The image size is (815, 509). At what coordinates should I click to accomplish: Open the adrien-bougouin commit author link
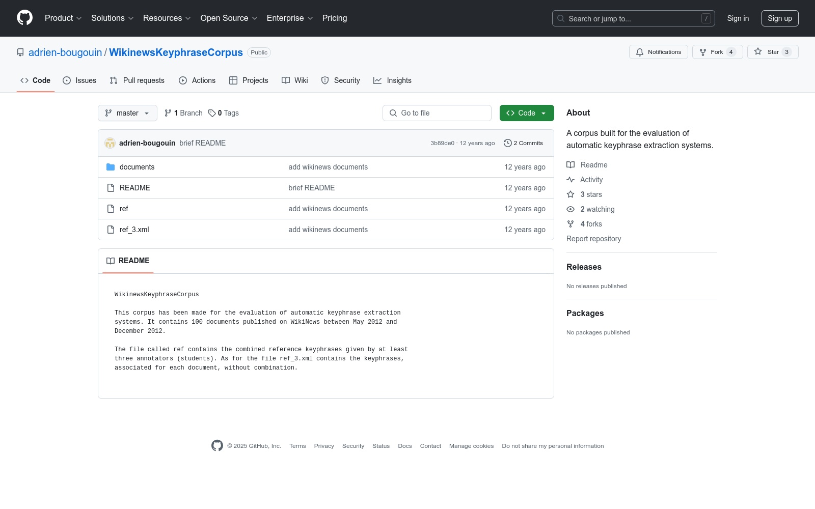pos(147,143)
